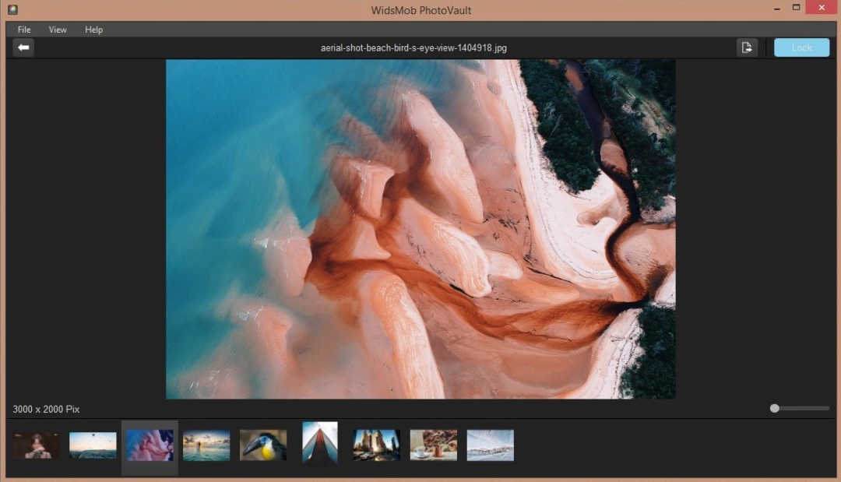Select the woman portrait thumbnail
This screenshot has width=841, height=482.
click(35, 445)
